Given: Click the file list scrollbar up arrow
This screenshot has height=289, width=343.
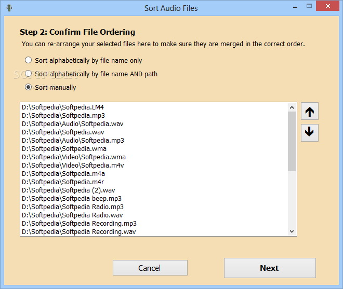Looking at the screenshot, I should coord(292,107).
